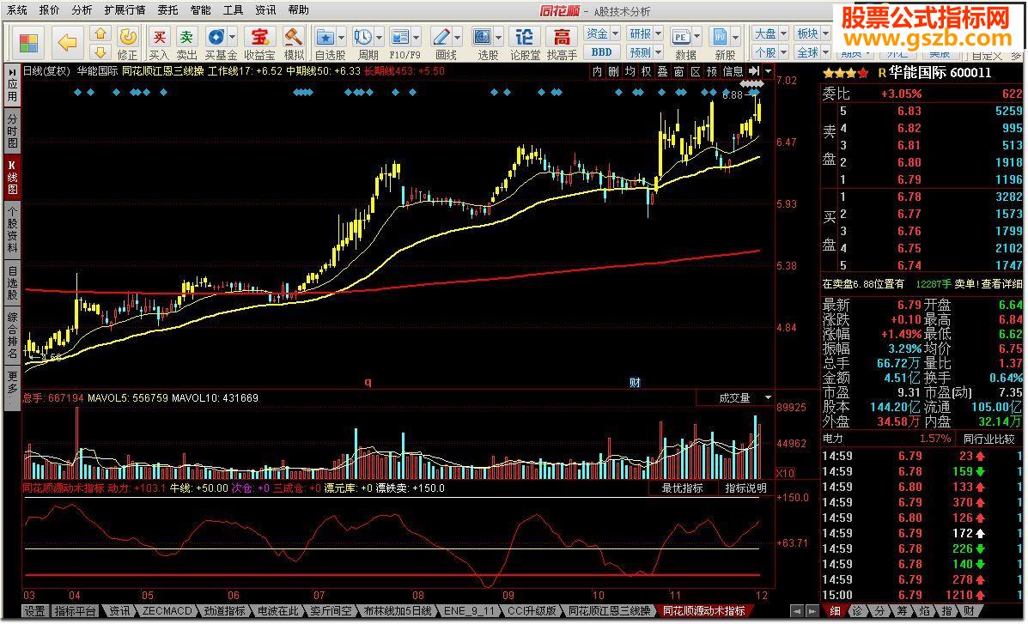1028x624 pixels.
Task: Toggle the 均 moving average button
Action: tap(630, 70)
